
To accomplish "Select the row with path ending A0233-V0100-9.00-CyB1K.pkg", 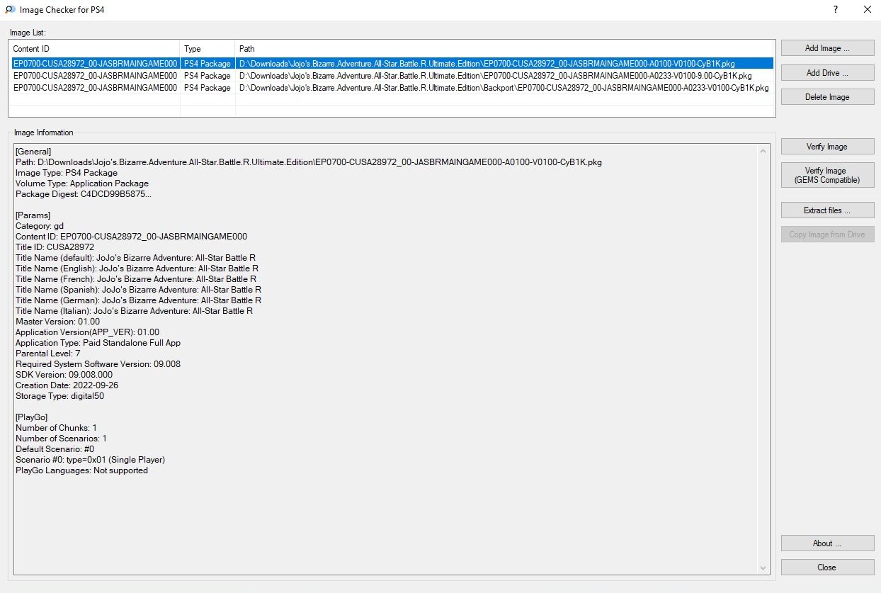I will coord(392,76).
